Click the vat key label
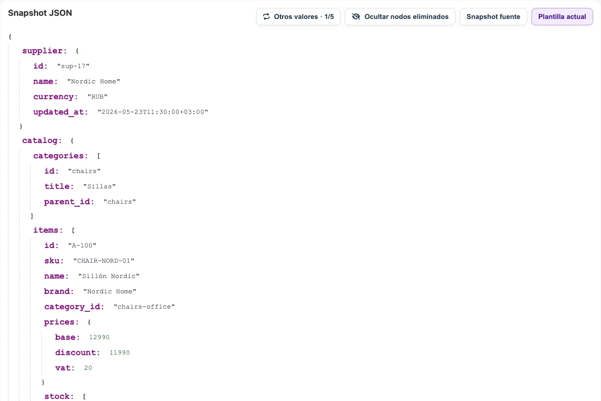 pos(65,368)
